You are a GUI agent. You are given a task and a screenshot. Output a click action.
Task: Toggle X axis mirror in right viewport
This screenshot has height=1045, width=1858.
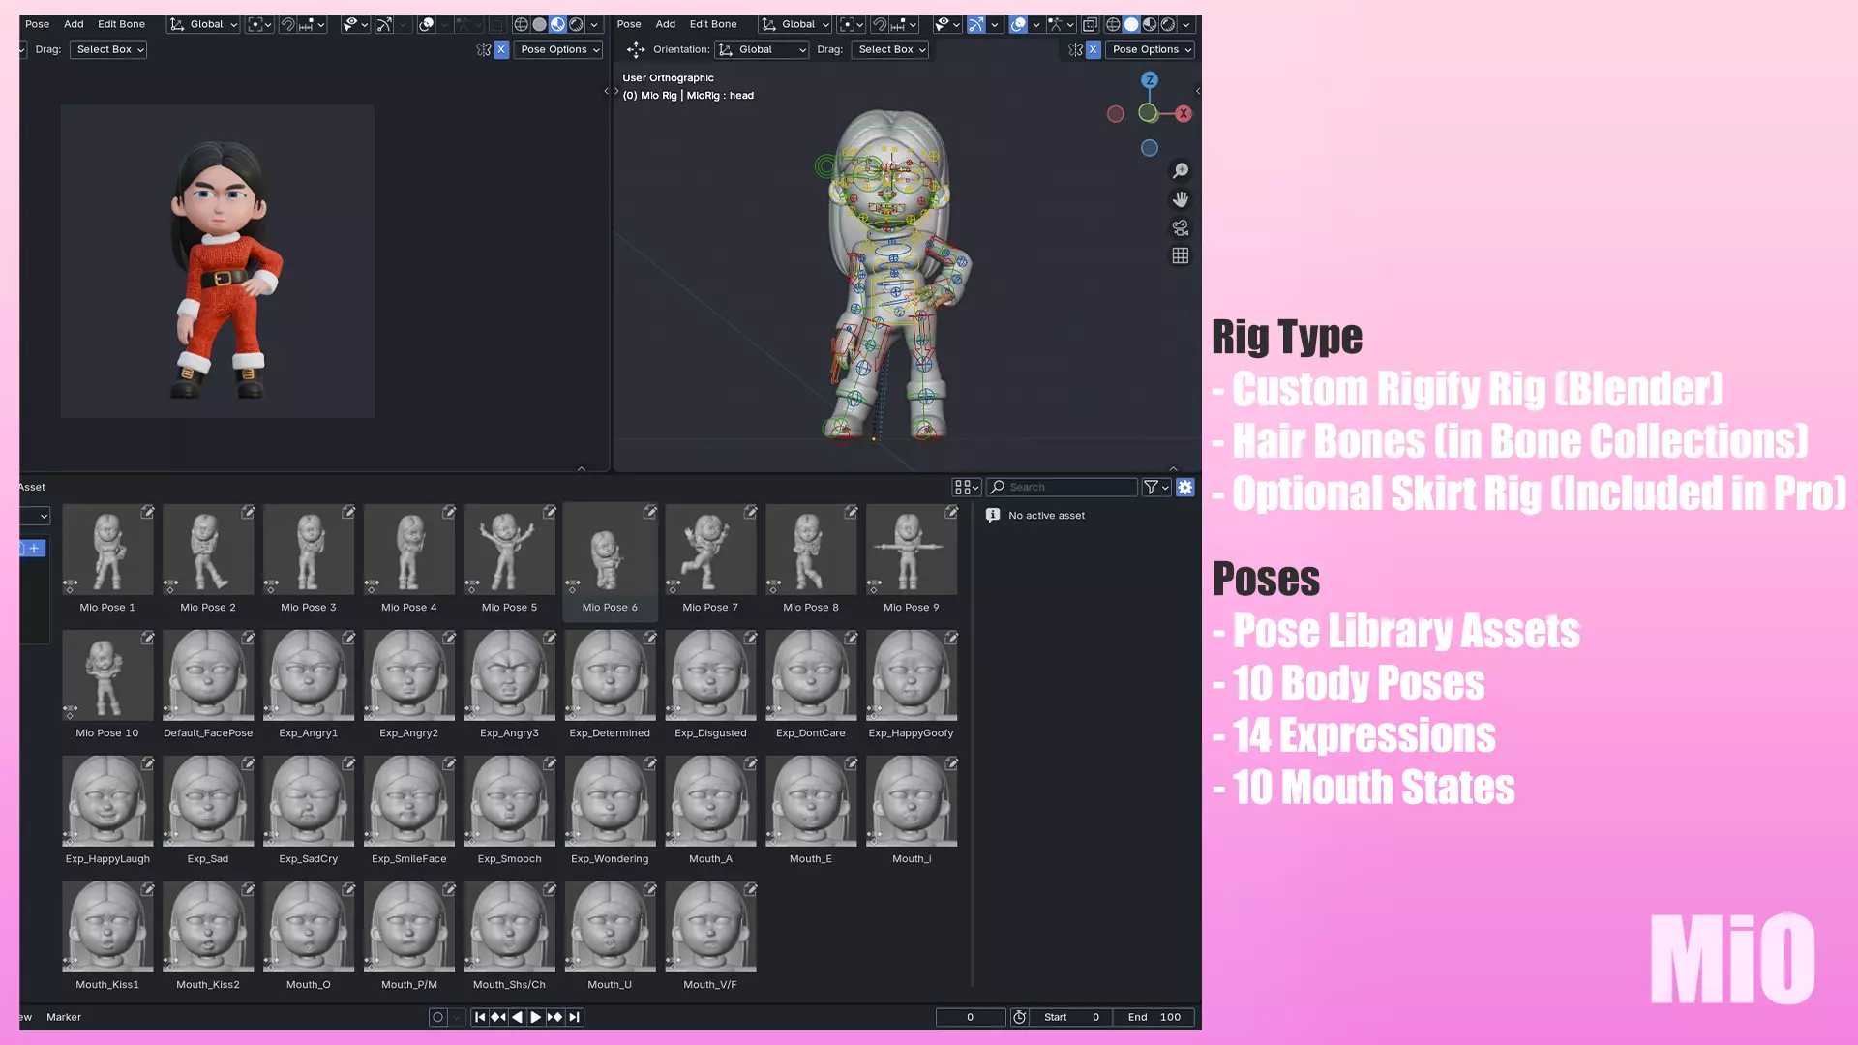pos(1093,49)
